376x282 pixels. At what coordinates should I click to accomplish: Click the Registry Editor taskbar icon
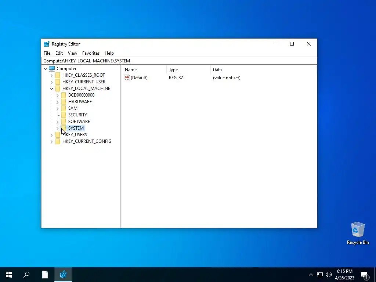pyautogui.click(x=63, y=275)
